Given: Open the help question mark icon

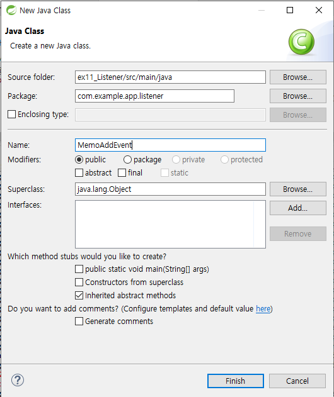Looking at the screenshot, I should point(18,380).
